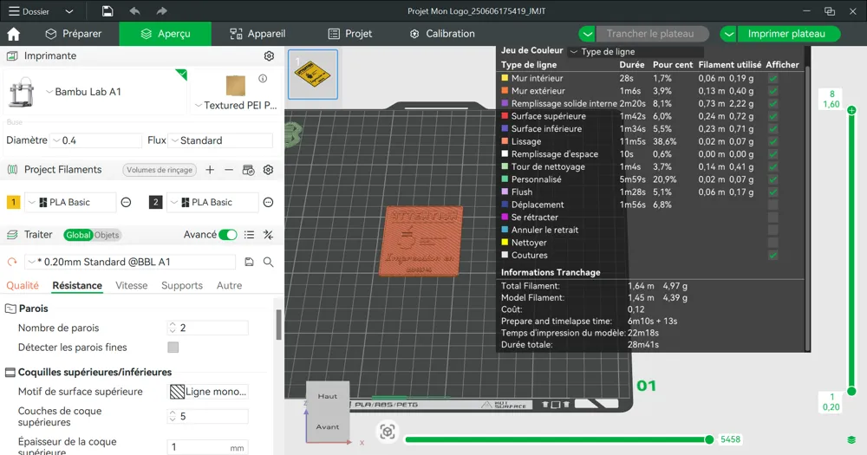Image resolution: width=867 pixels, height=455 pixels.
Task: Open the Calibration tab
Action: pyautogui.click(x=442, y=34)
